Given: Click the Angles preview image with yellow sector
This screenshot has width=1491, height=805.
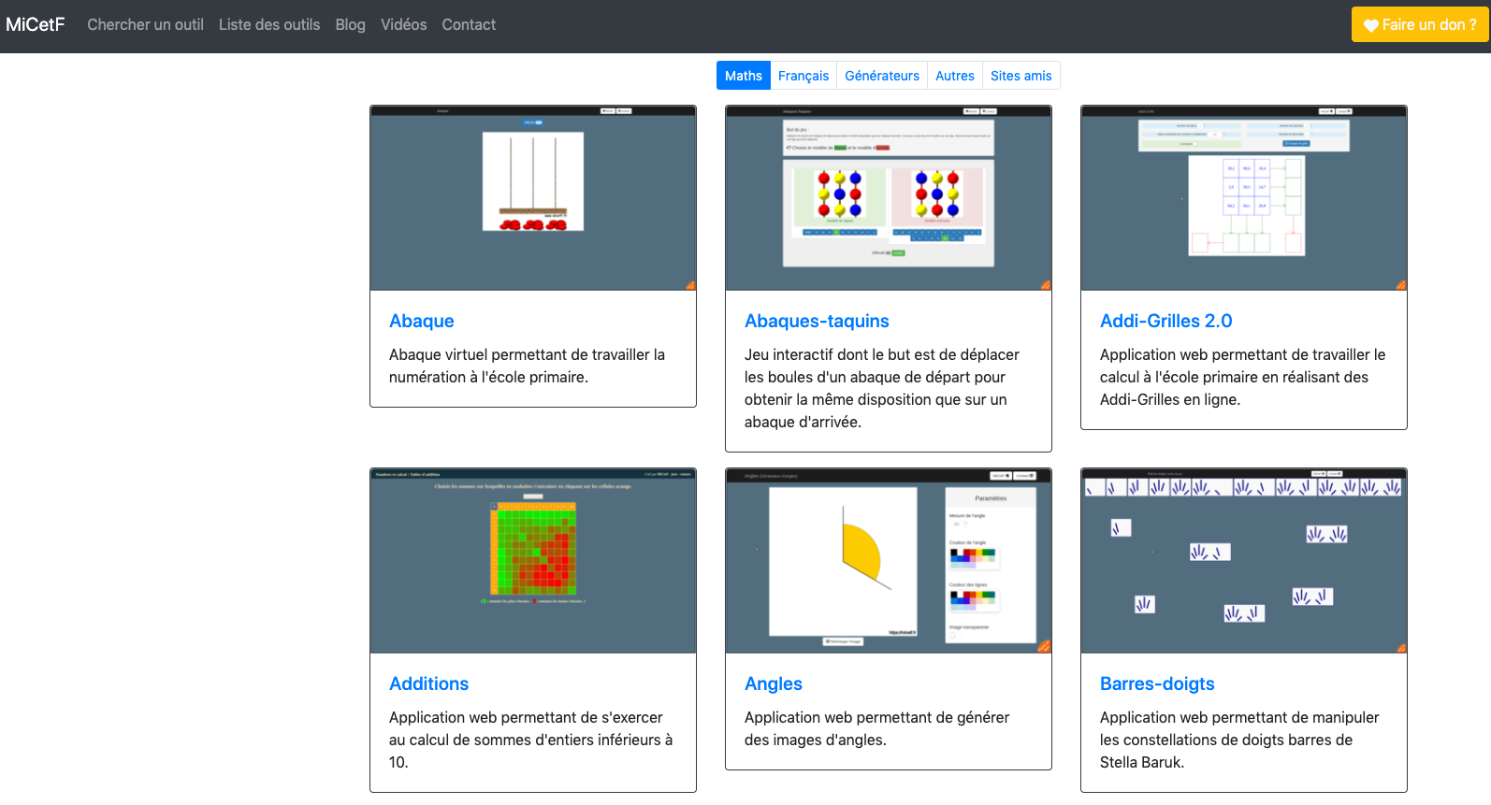Looking at the screenshot, I should coord(888,561).
